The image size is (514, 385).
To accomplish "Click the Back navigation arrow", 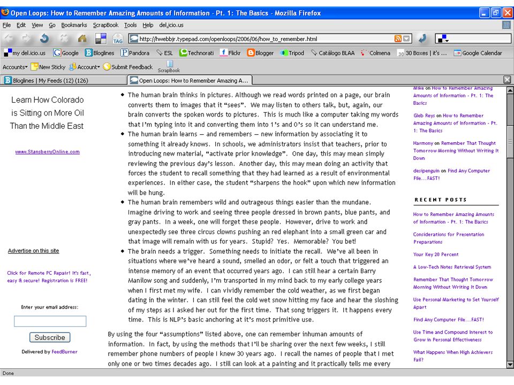I will 9,38.
